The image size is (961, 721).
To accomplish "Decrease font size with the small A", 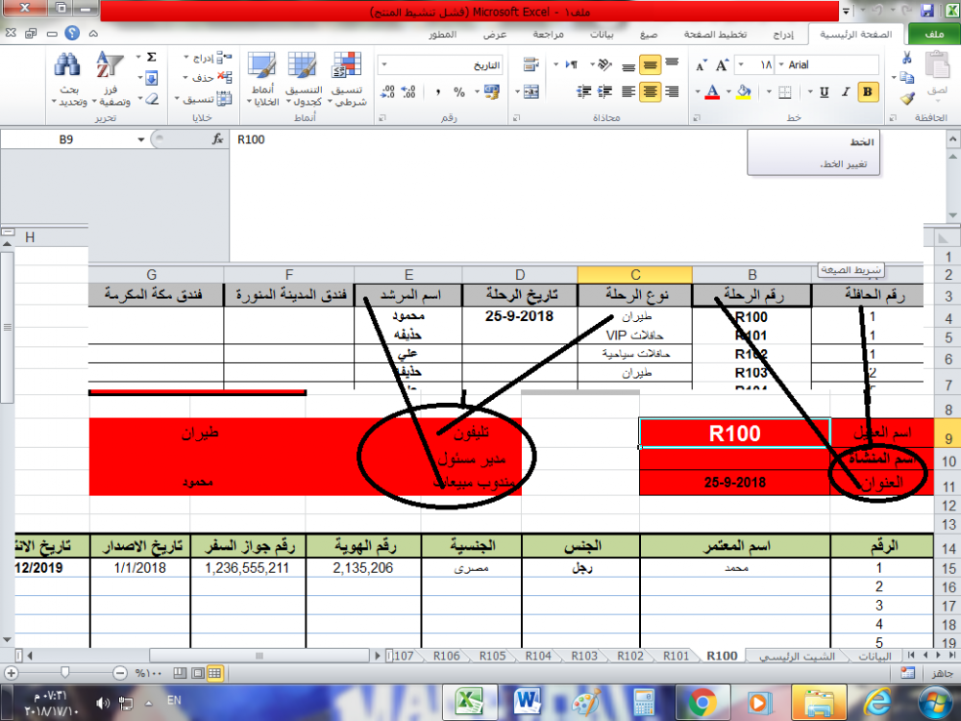I will [x=702, y=65].
